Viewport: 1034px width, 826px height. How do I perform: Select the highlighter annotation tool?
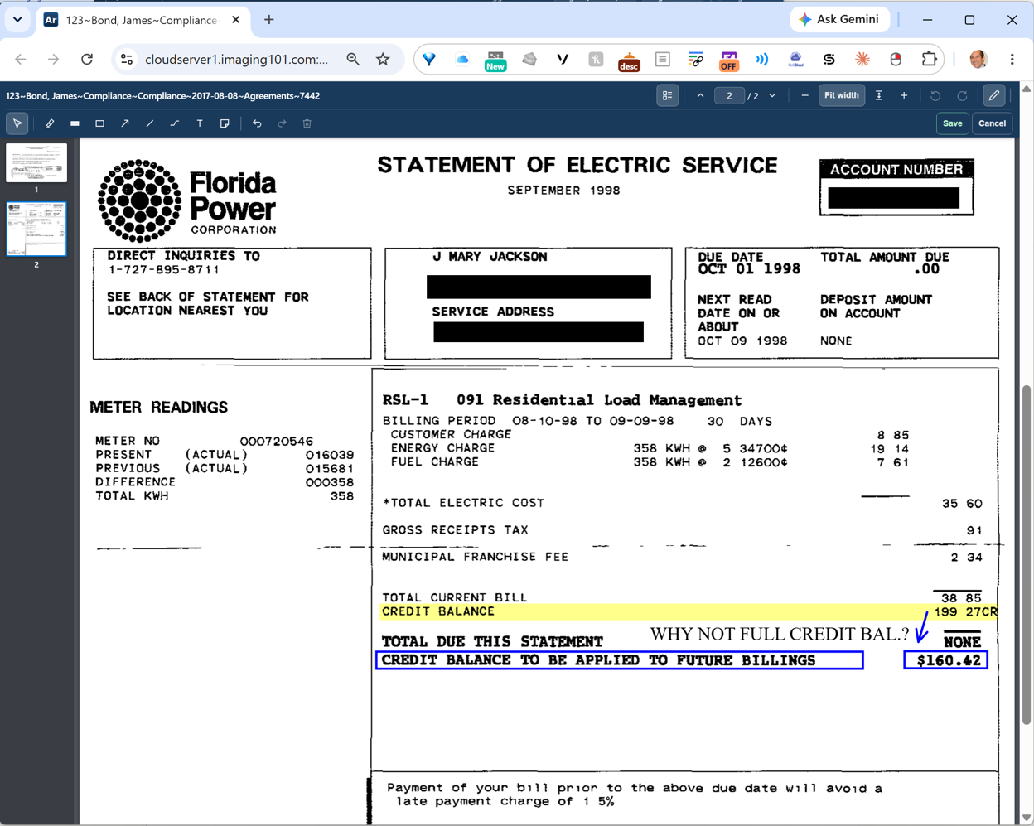click(50, 123)
